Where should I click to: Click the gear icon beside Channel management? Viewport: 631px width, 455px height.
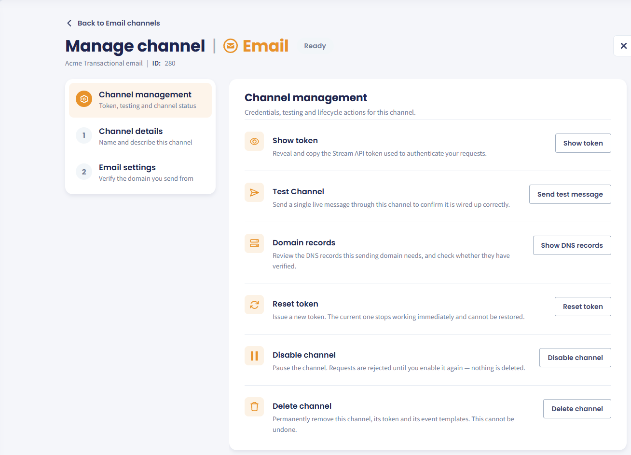click(84, 99)
